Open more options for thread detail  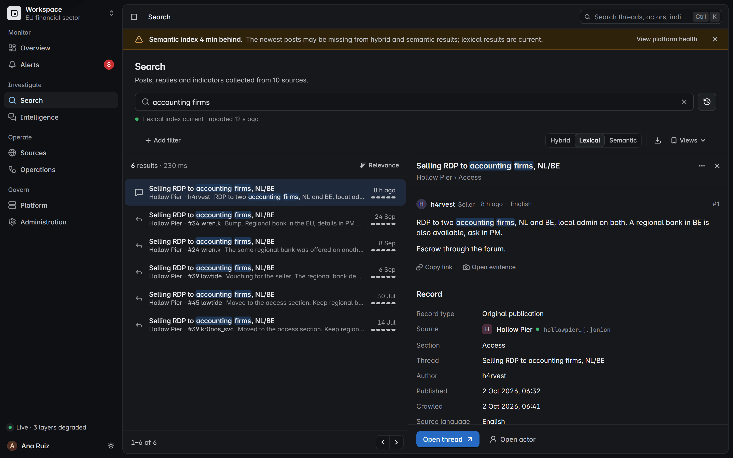[x=702, y=166]
